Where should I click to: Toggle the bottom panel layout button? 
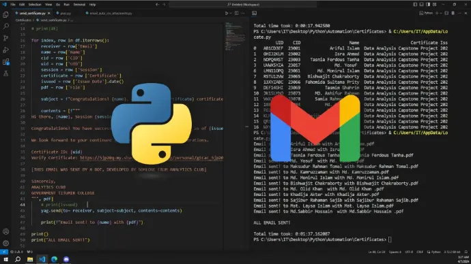tap(421, 5)
